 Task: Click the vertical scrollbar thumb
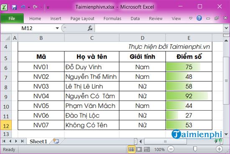tap(226, 81)
